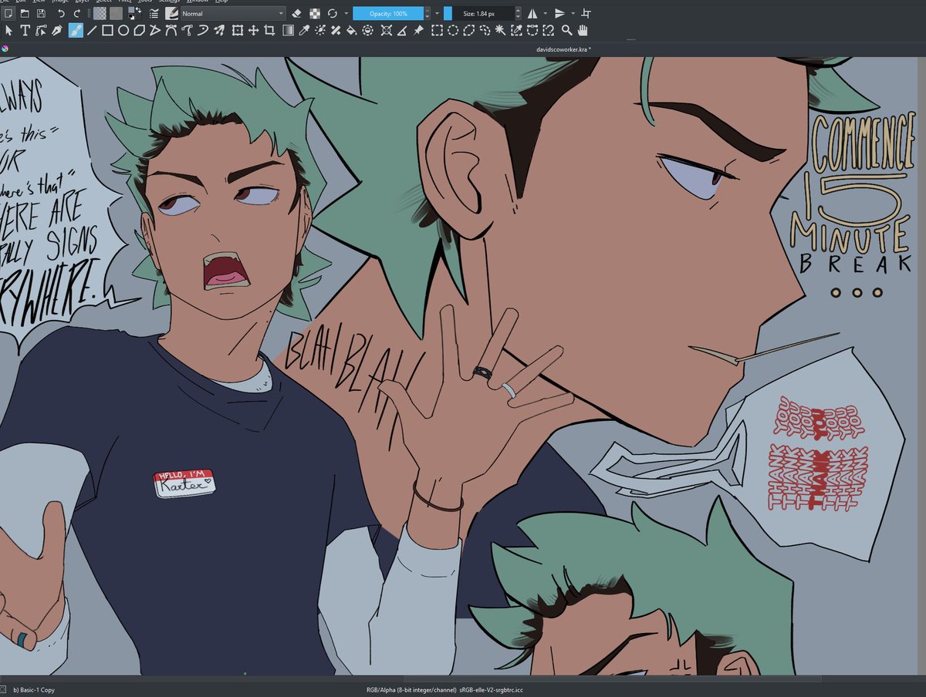Select the Freehand Brush tool
Image resolution: width=926 pixels, height=697 pixels.
pyautogui.click(x=76, y=31)
